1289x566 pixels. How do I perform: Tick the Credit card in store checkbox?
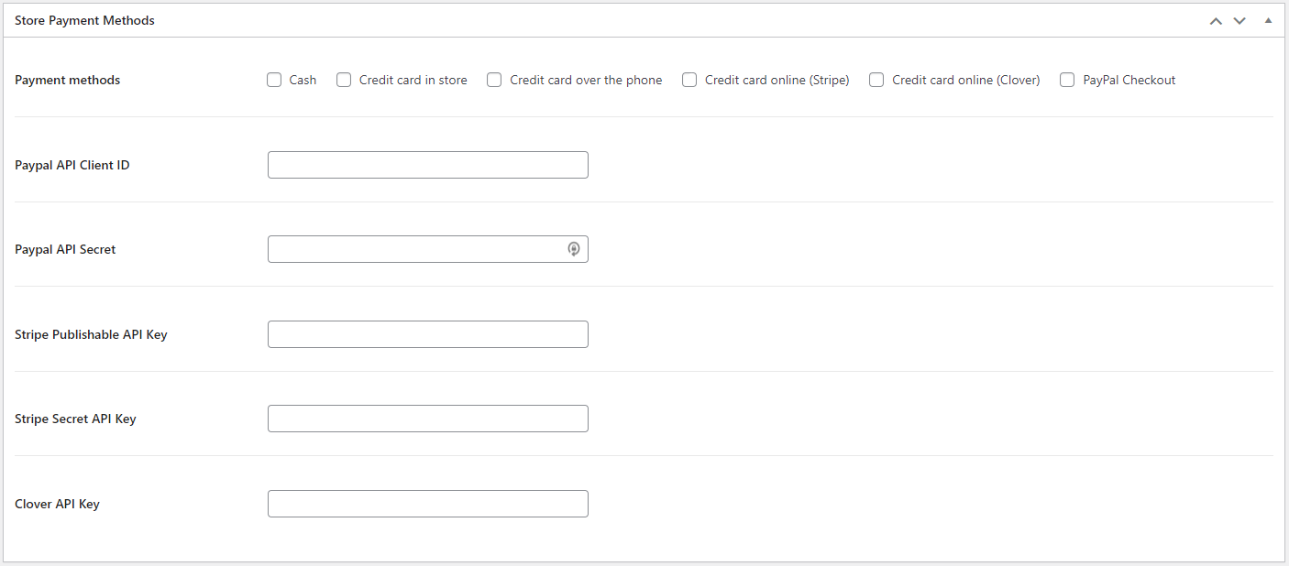click(x=344, y=80)
